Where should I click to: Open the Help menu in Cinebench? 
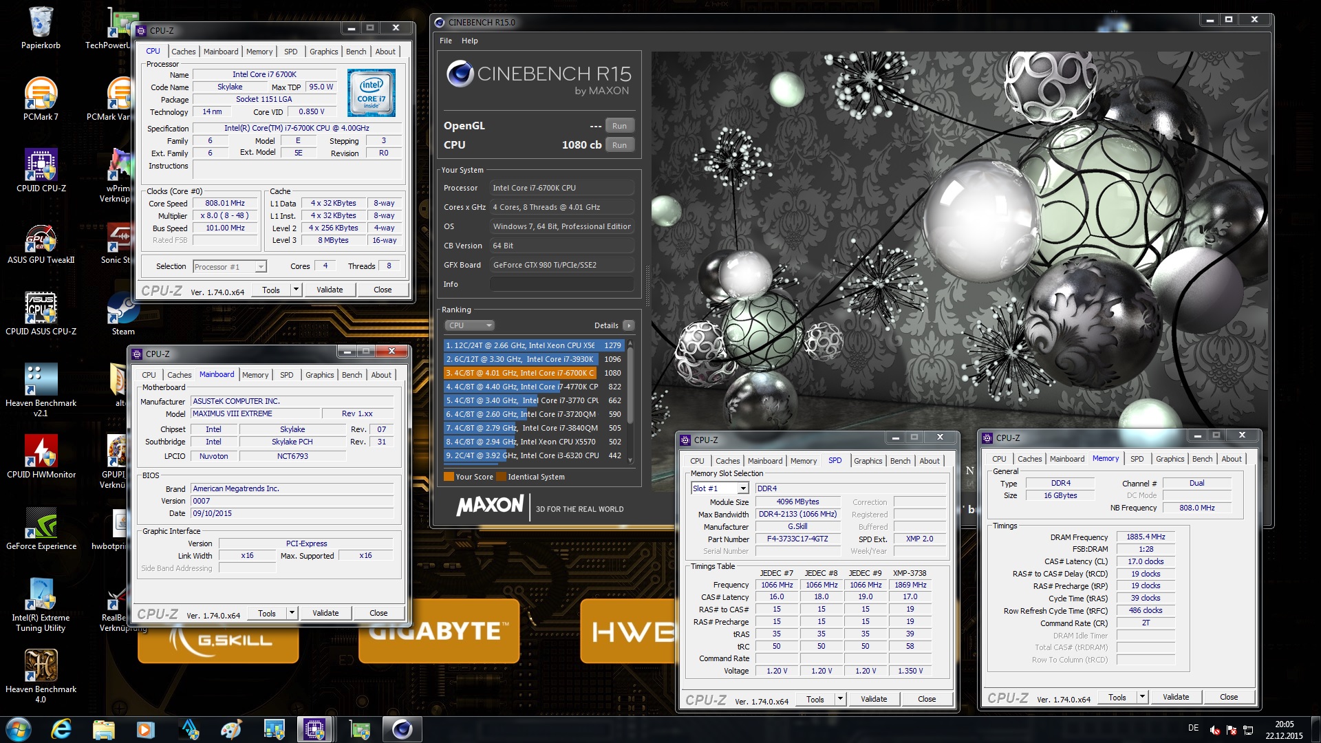tap(470, 41)
